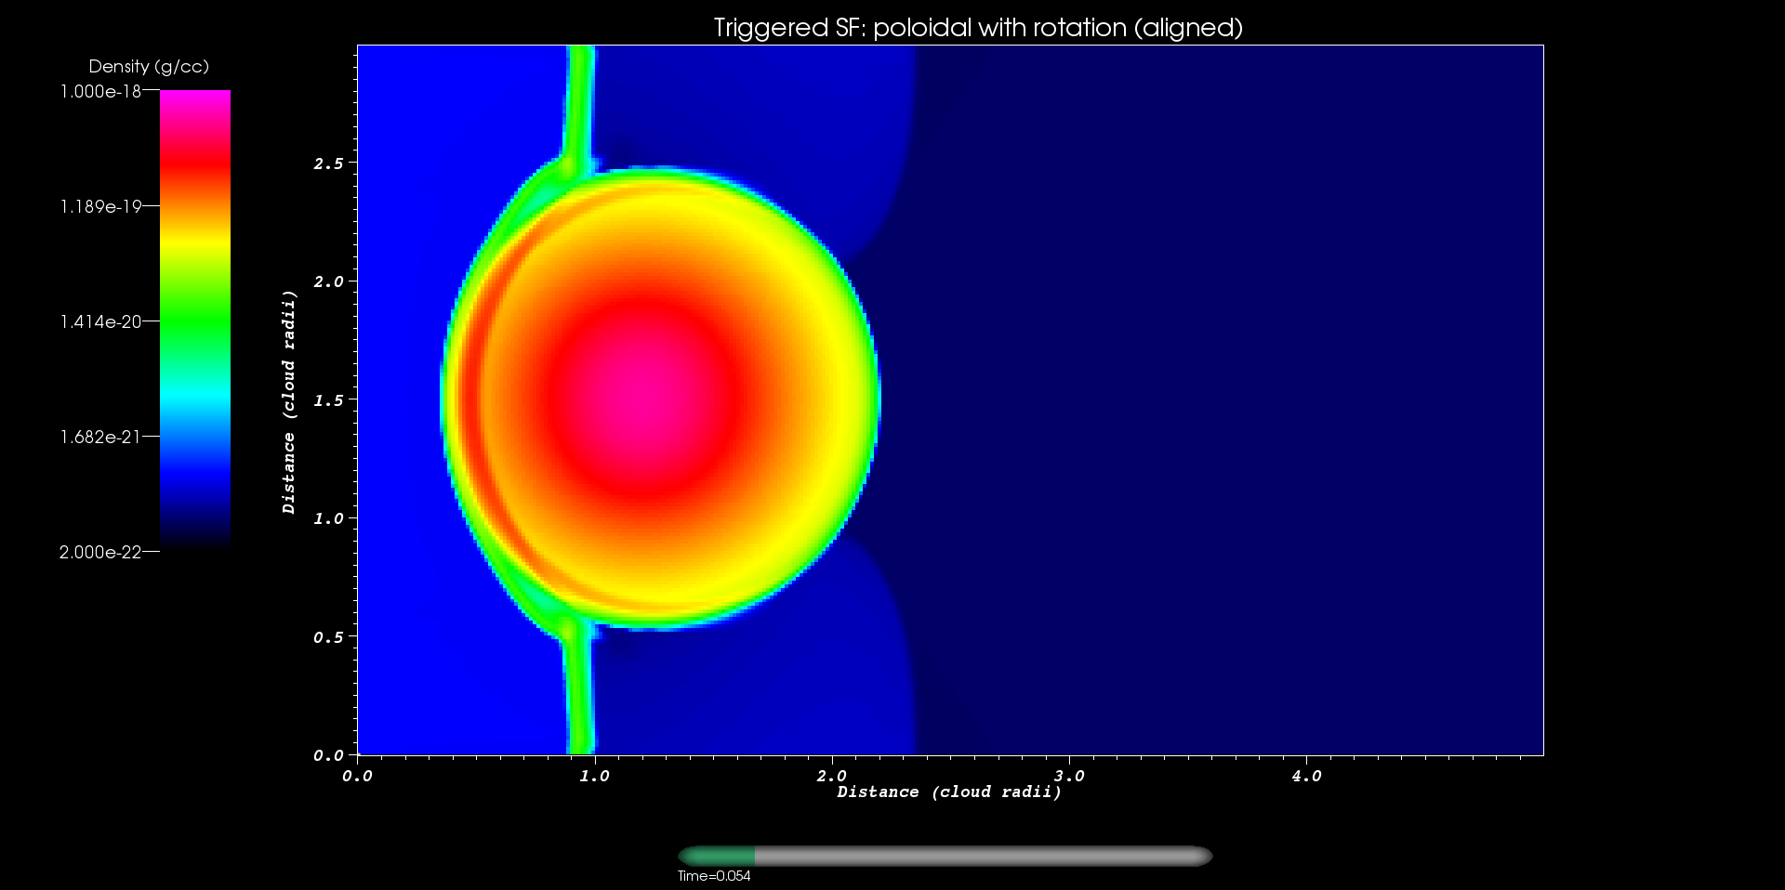The height and width of the screenshot is (890, 1785).
Task: Click the plot title 'Triggered SF: poloidal with rotation (aligned)'
Action: [x=978, y=28]
